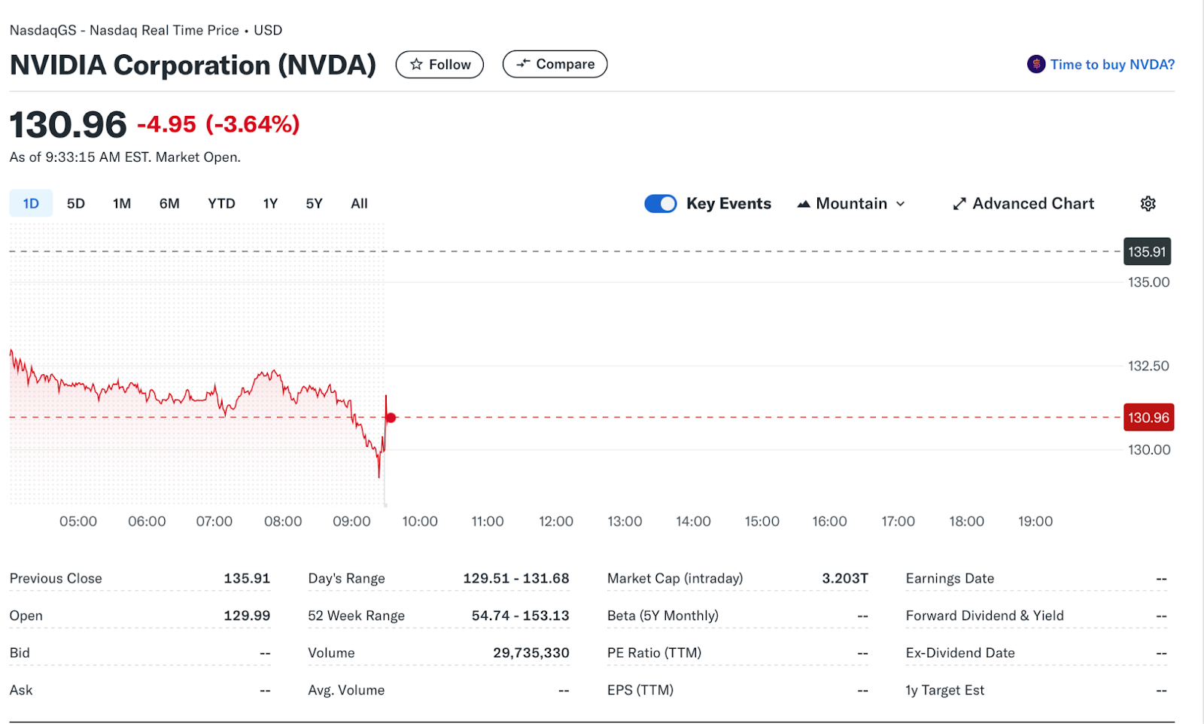
Task: Switch to the 5D range tab
Action: tap(76, 203)
